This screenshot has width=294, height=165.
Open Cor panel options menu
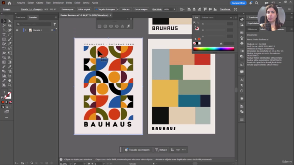(x=236, y=17)
